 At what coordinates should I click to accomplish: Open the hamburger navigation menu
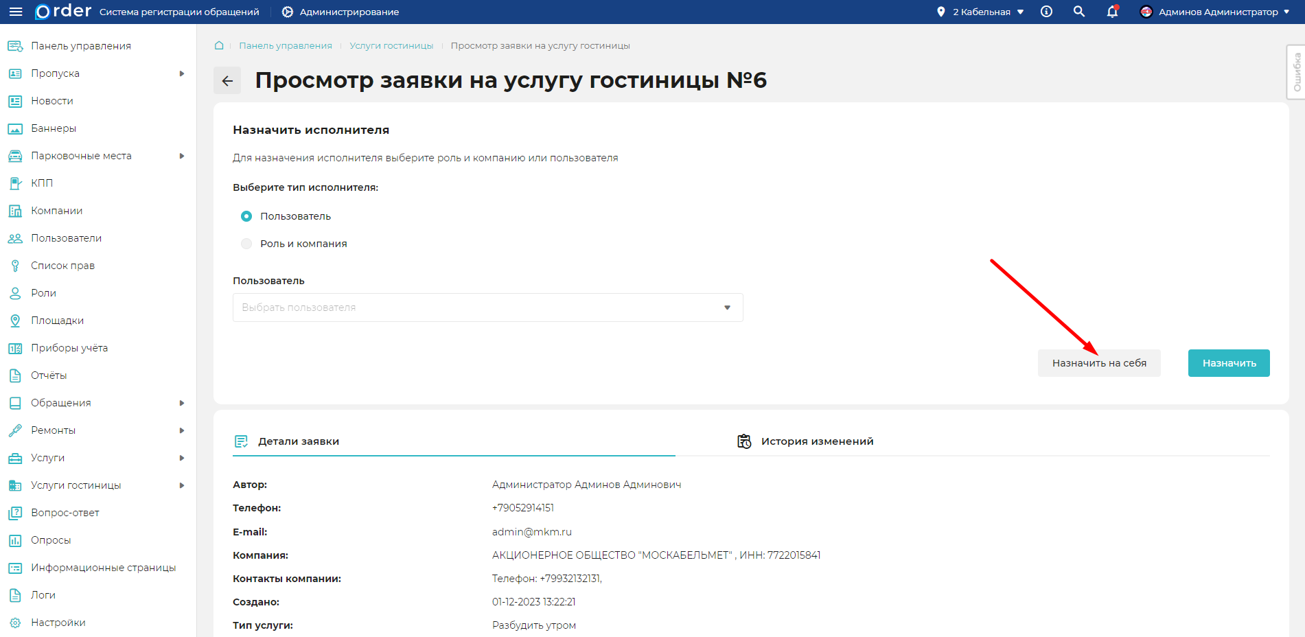coord(15,11)
